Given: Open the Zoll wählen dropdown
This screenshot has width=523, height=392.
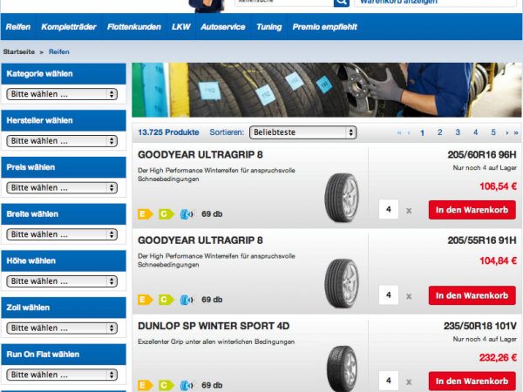Looking at the screenshot, I should tap(62, 328).
